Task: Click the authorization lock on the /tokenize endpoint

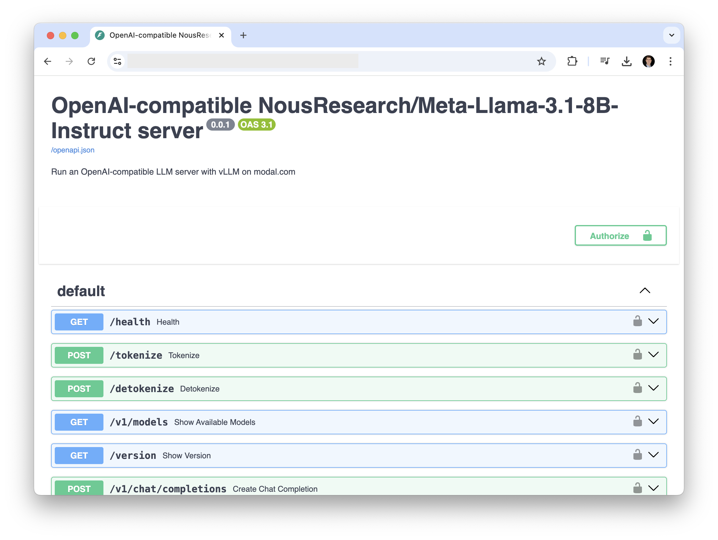Action: [637, 355]
